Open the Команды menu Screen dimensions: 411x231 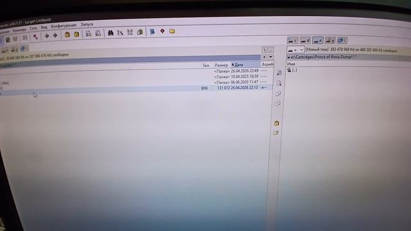click(19, 30)
